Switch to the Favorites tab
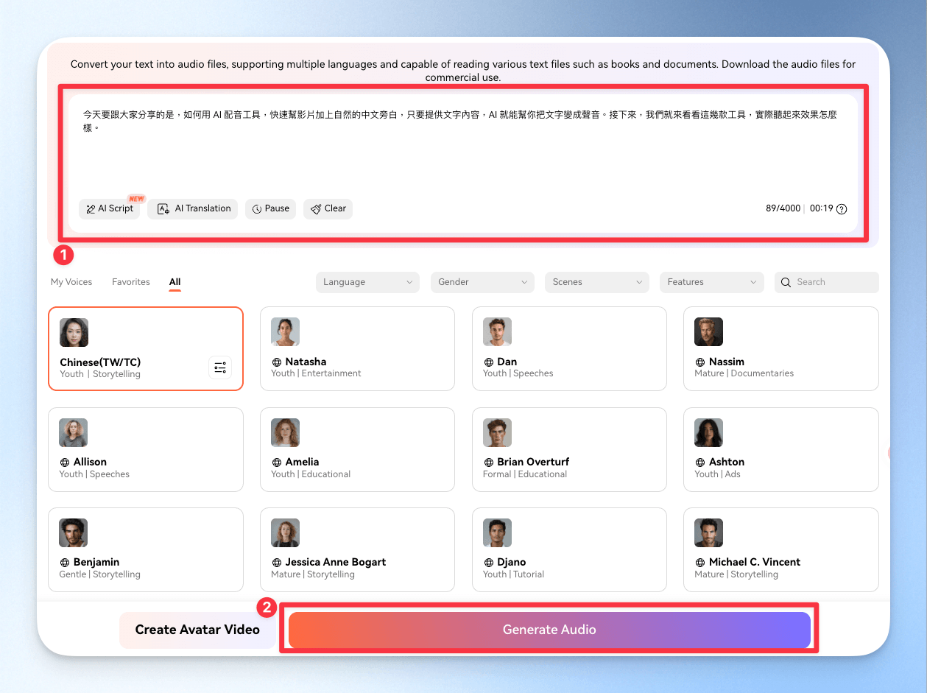 coord(131,282)
